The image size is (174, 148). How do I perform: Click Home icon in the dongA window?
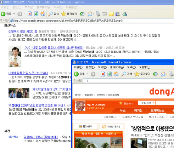point(116,74)
